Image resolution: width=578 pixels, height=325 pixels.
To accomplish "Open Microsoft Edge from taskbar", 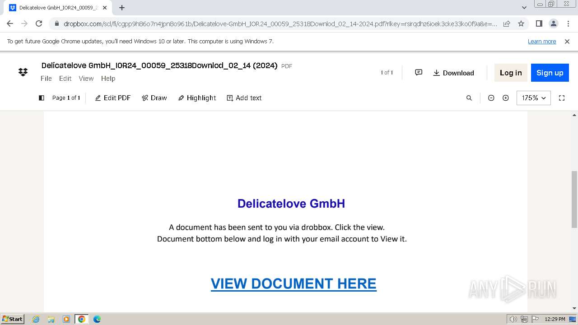I will (x=97, y=319).
